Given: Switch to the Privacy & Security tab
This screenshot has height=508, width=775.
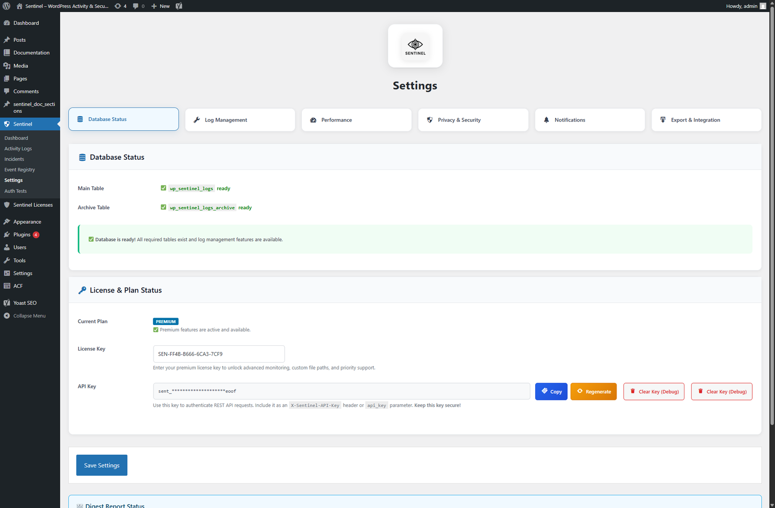Looking at the screenshot, I should pyautogui.click(x=473, y=120).
